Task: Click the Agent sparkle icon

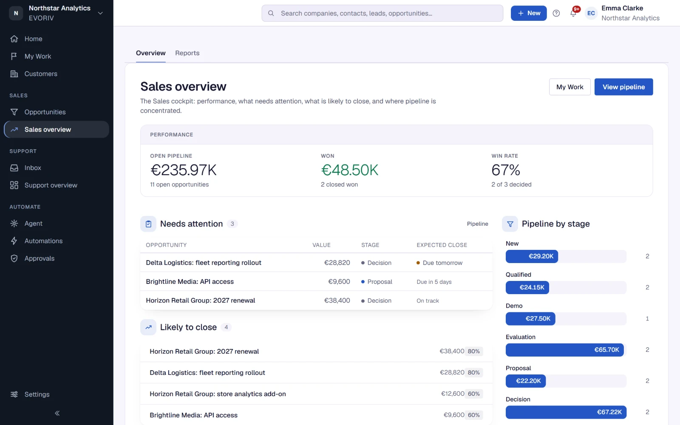Action: click(14, 223)
